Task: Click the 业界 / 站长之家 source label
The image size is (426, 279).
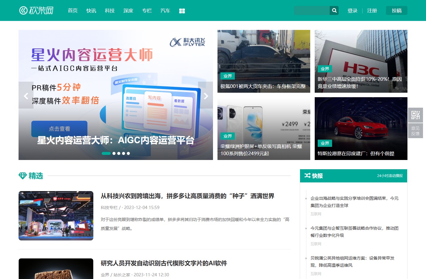Action: [115, 275]
